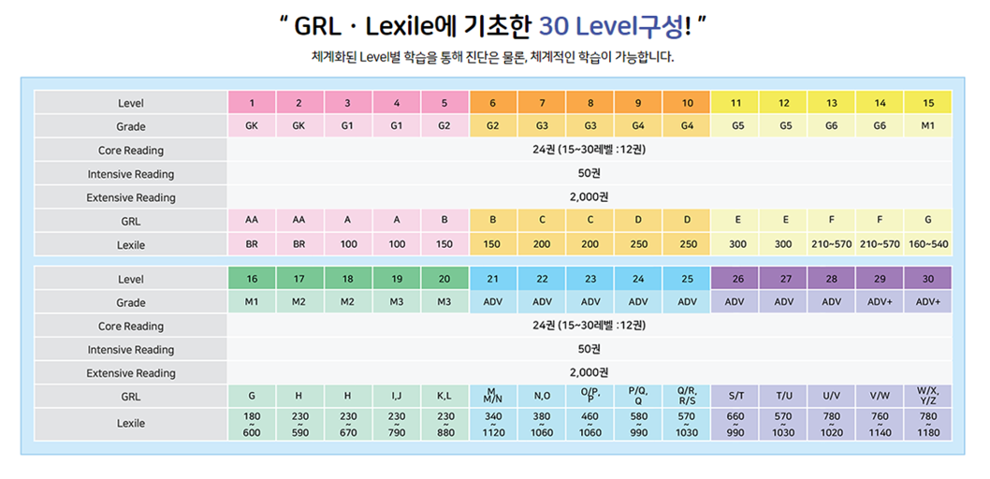Screen dimensions: 990x479
Task: Click the Lexile range "230~790"
Action: pyautogui.click(x=397, y=425)
